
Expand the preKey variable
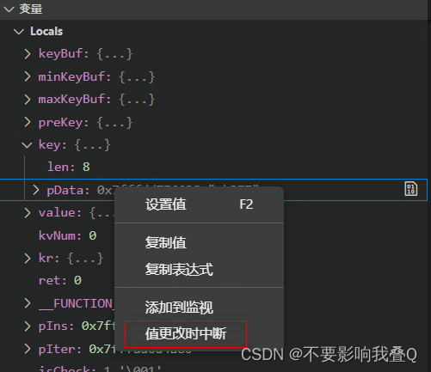coord(28,122)
